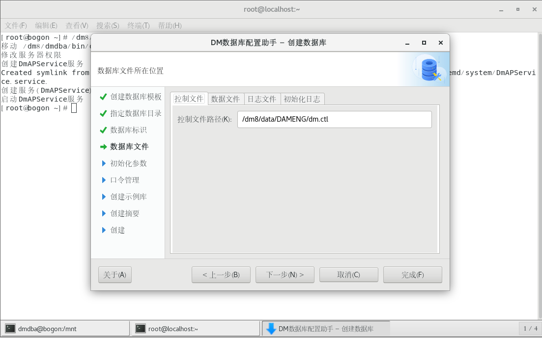Image resolution: width=542 pixels, height=338 pixels.
Task: Click blue triangle beside 创建
Action: click(x=104, y=230)
